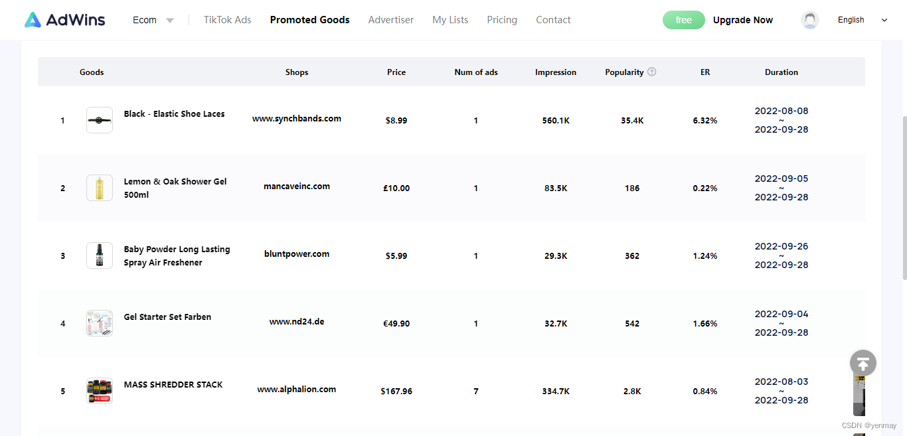This screenshot has width=907, height=436.
Task: Click the AdWins logo
Action: click(x=64, y=20)
